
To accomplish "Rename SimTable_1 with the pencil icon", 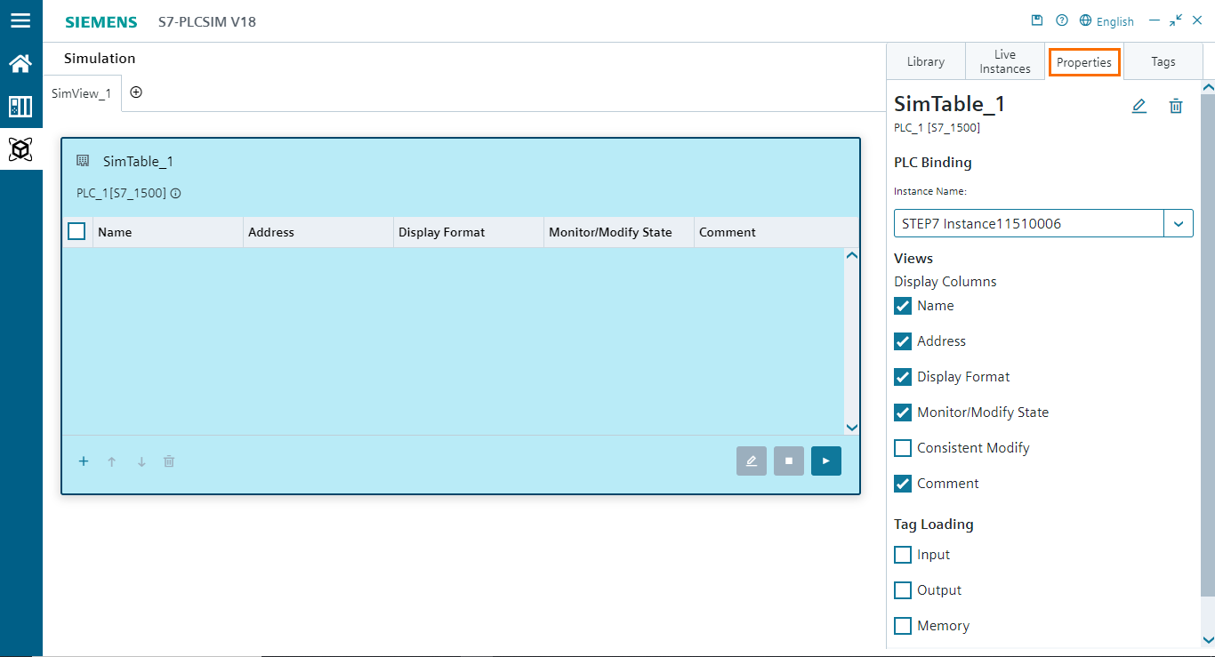I will [x=1139, y=106].
